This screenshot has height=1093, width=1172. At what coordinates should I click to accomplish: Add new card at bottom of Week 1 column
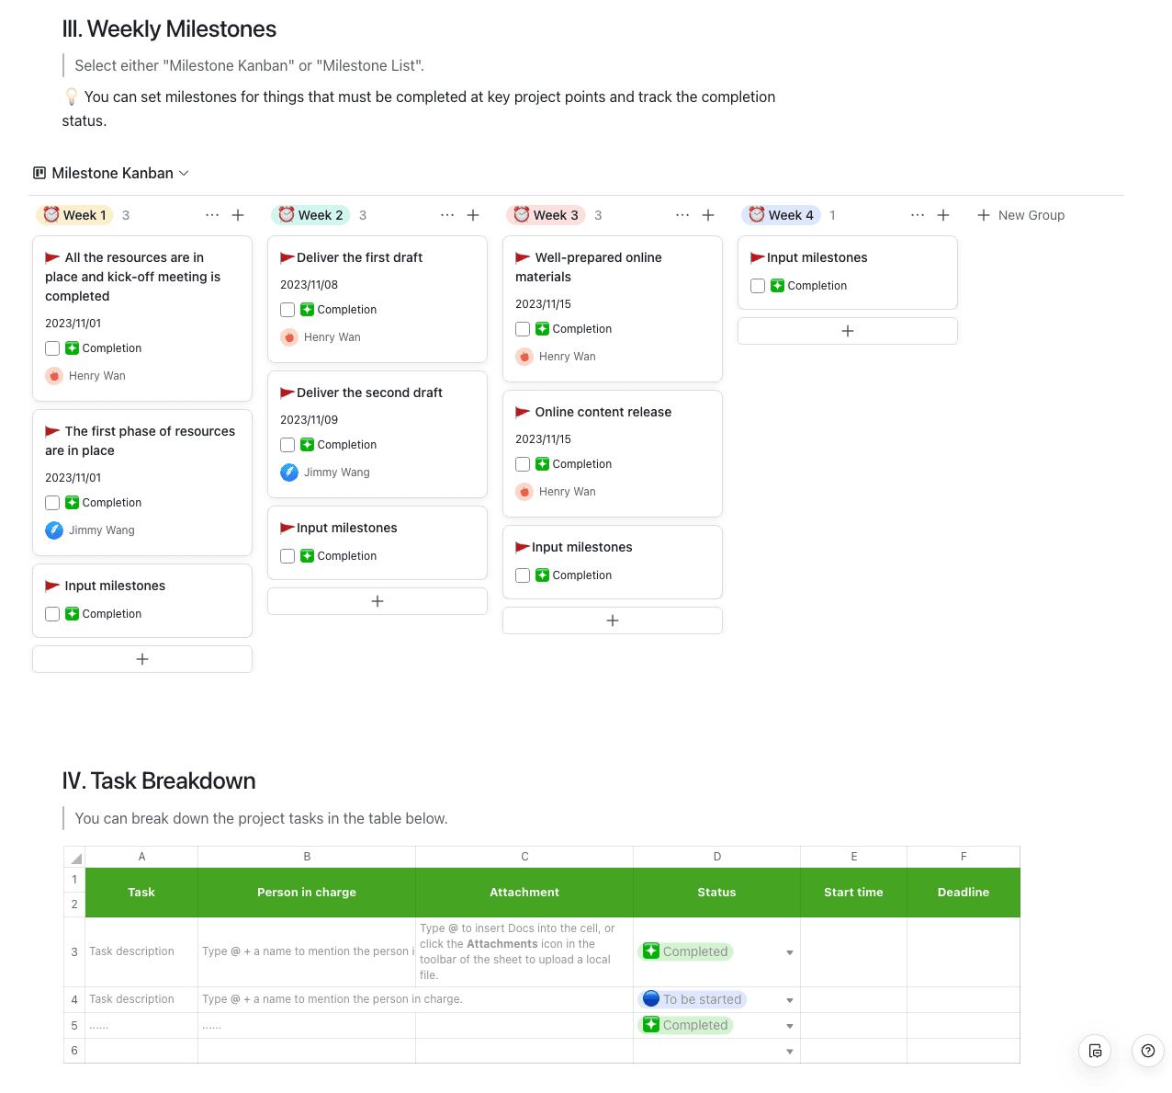142,659
